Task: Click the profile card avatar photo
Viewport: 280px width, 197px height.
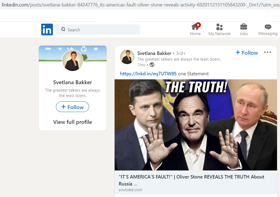Action: [73, 61]
